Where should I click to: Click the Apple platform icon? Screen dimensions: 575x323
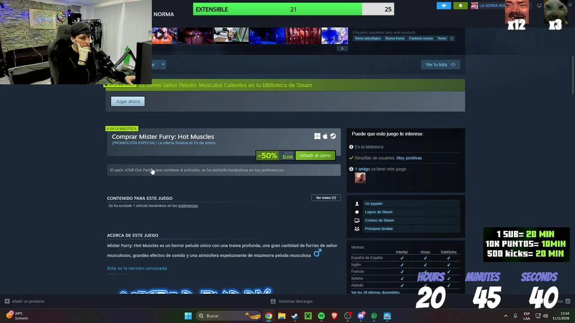[x=325, y=136]
